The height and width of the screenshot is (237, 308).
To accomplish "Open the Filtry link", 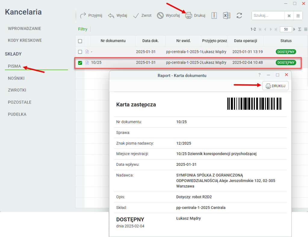I will 83,29.
